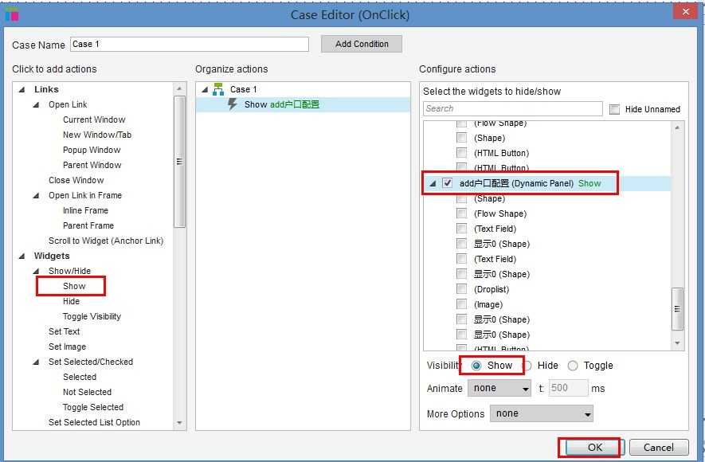Click the widget list scrollbar thumb
705x462 pixels.
677,309
